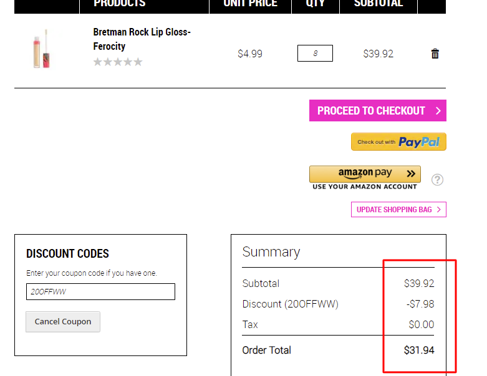
Task: Click the Amazon Pay double-arrow icon
Action: (411, 174)
